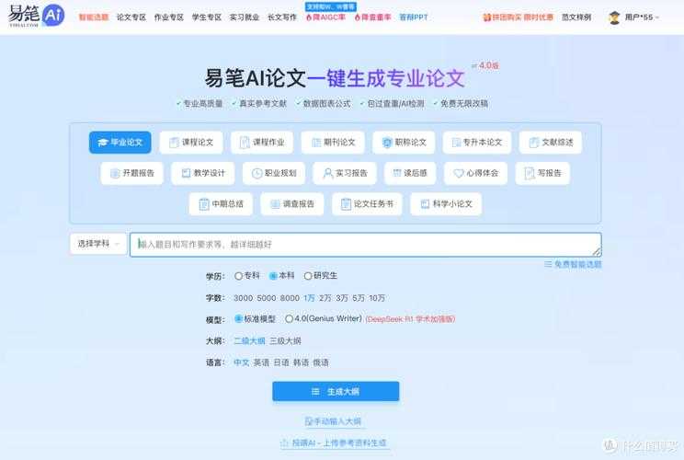Set word count to 2万
This screenshot has width=684, height=460.
pyautogui.click(x=325, y=298)
